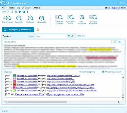Open the Операции menu

tap(26, 8)
